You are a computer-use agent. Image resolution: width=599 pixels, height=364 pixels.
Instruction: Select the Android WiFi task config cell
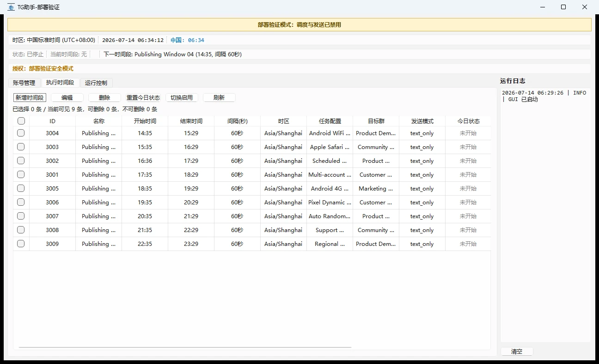click(330, 133)
